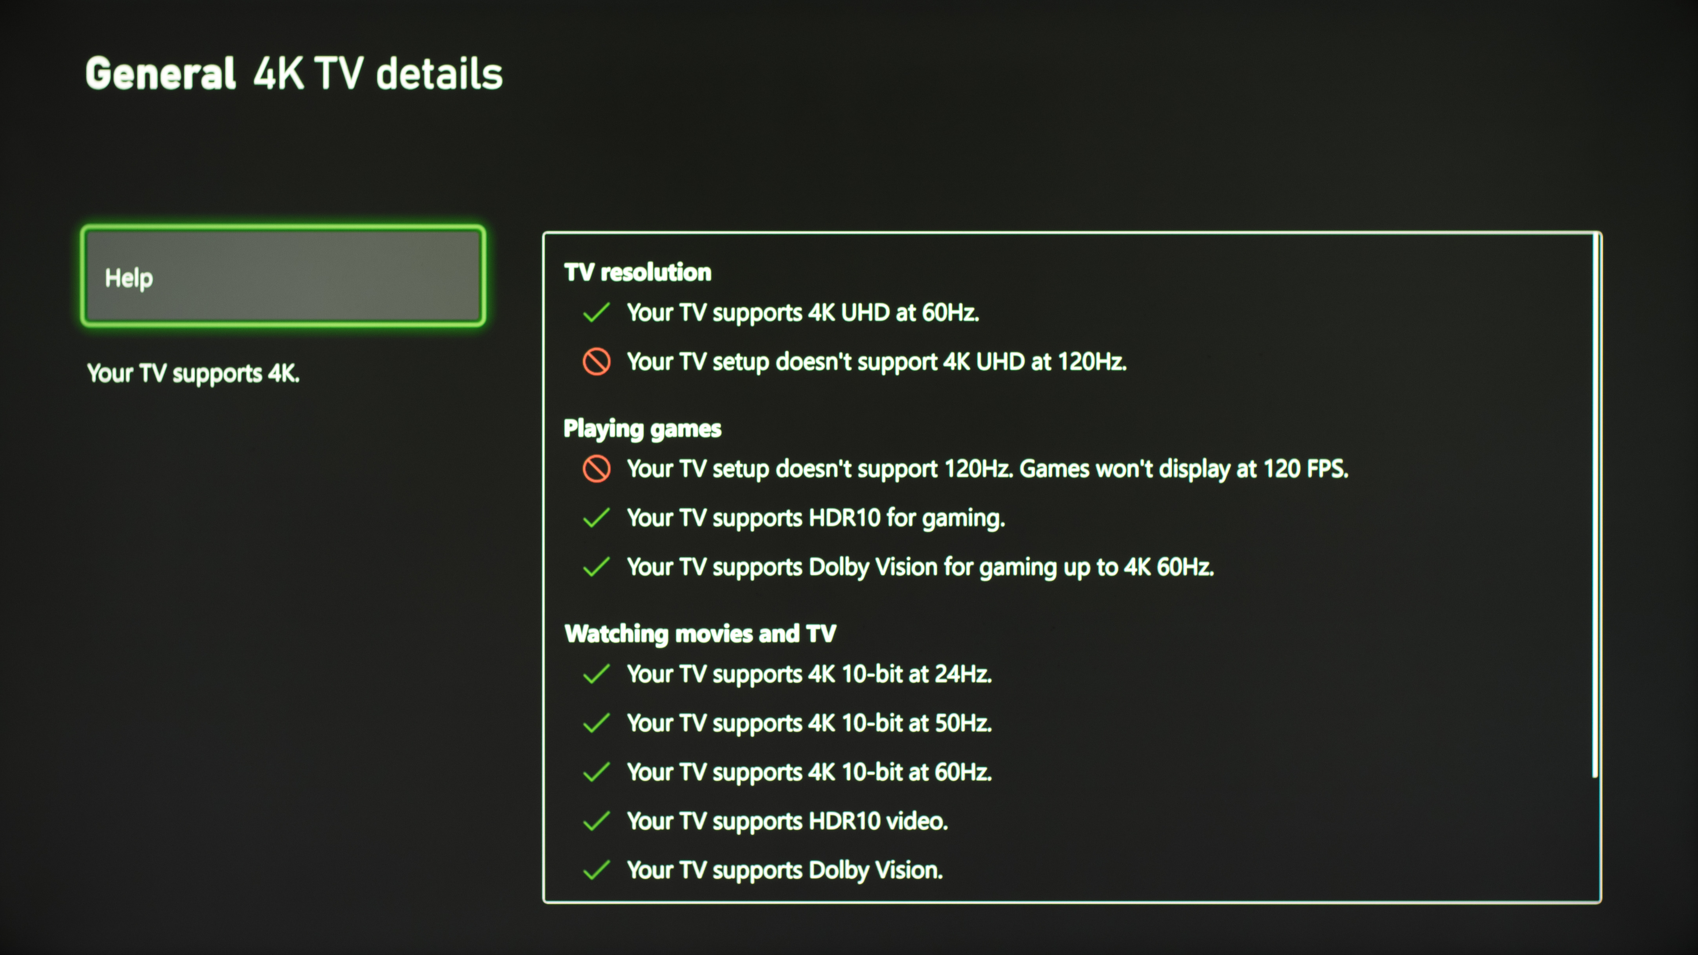Viewport: 1698px width, 955px height.
Task: Click 'Your TV supports HDR10 video' text
Action: point(787,821)
